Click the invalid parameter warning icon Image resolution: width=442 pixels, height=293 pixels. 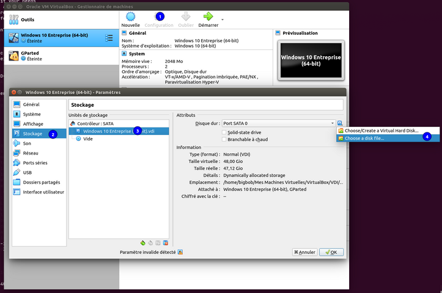coord(180,252)
